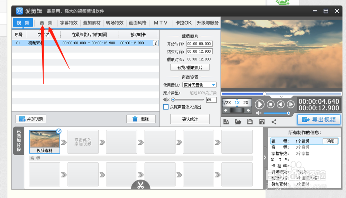This screenshot has height=198, width=346.
Task: Adjust the 原片音量 slider handle
Action: pos(173,100)
